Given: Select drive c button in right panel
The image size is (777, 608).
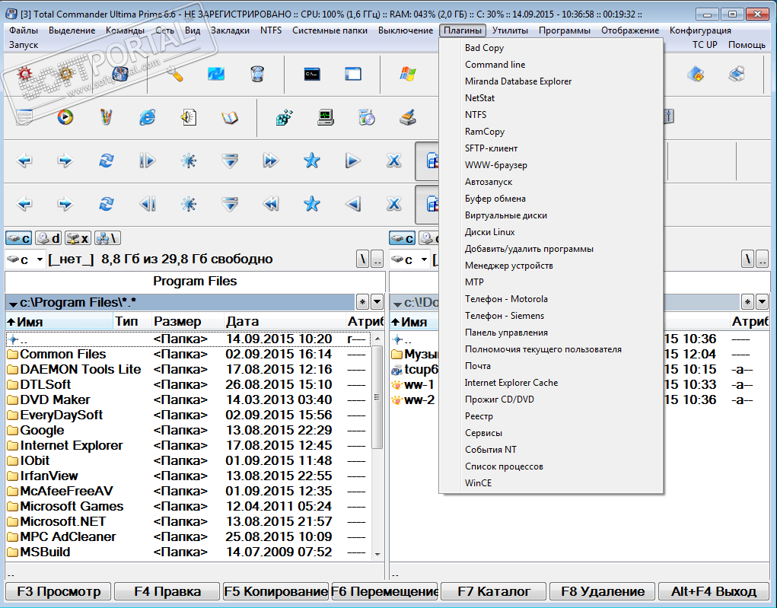Looking at the screenshot, I should click(402, 238).
